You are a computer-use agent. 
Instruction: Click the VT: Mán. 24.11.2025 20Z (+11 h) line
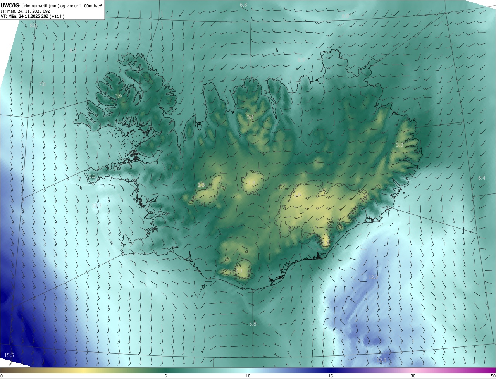(33, 16)
